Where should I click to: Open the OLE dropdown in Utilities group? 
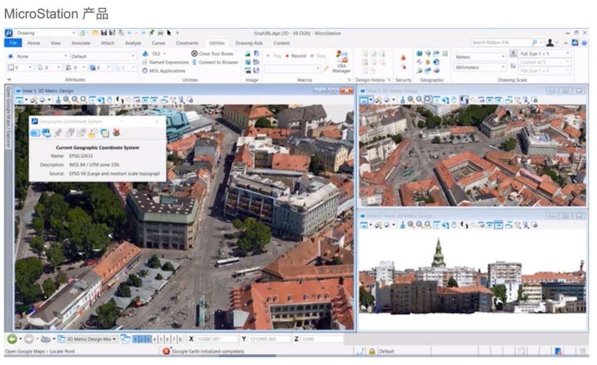coord(155,53)
